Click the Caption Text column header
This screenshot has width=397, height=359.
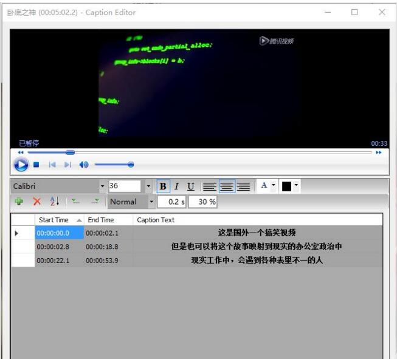click(258, 220)
